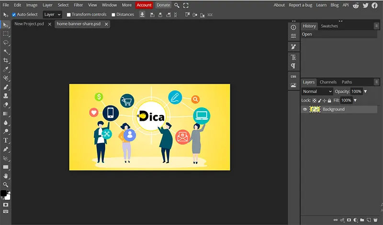Toggle lock all padlock icon
The width and height of the screenshot is (383, 225).
point(329,100)
